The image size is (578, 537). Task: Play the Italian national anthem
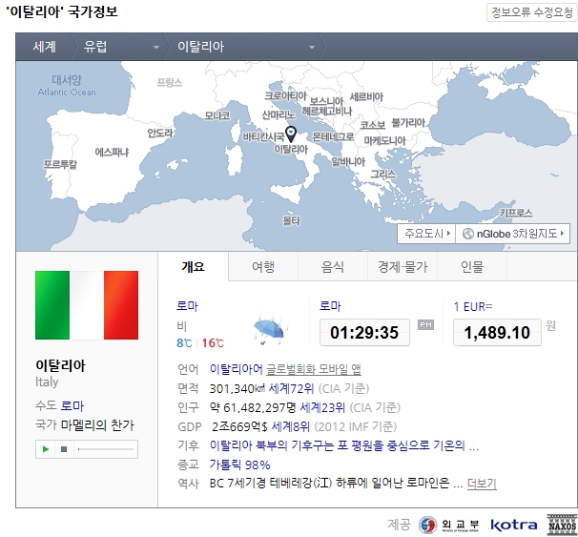pyautogui.click(x=46, y=449)
